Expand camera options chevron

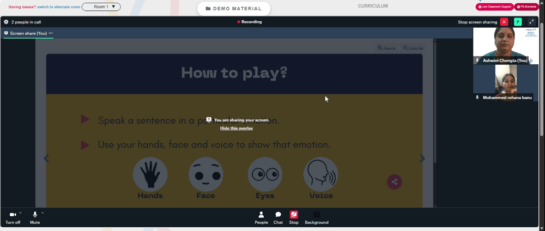[21, 213]
